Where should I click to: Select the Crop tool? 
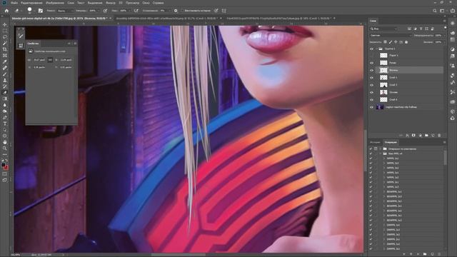click(5, 49)
